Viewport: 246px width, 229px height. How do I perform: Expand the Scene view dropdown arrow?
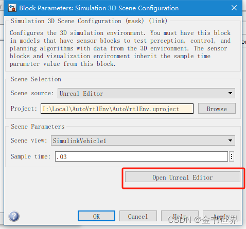(230, 140)
